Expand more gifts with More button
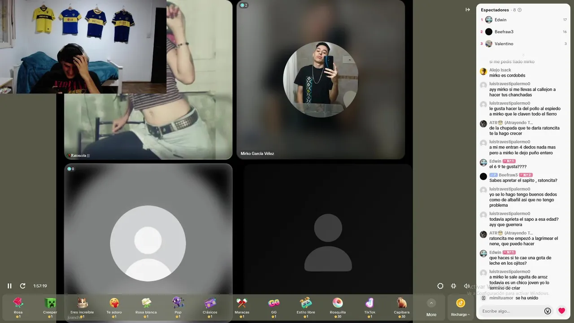574x323 pixels. 431,308
